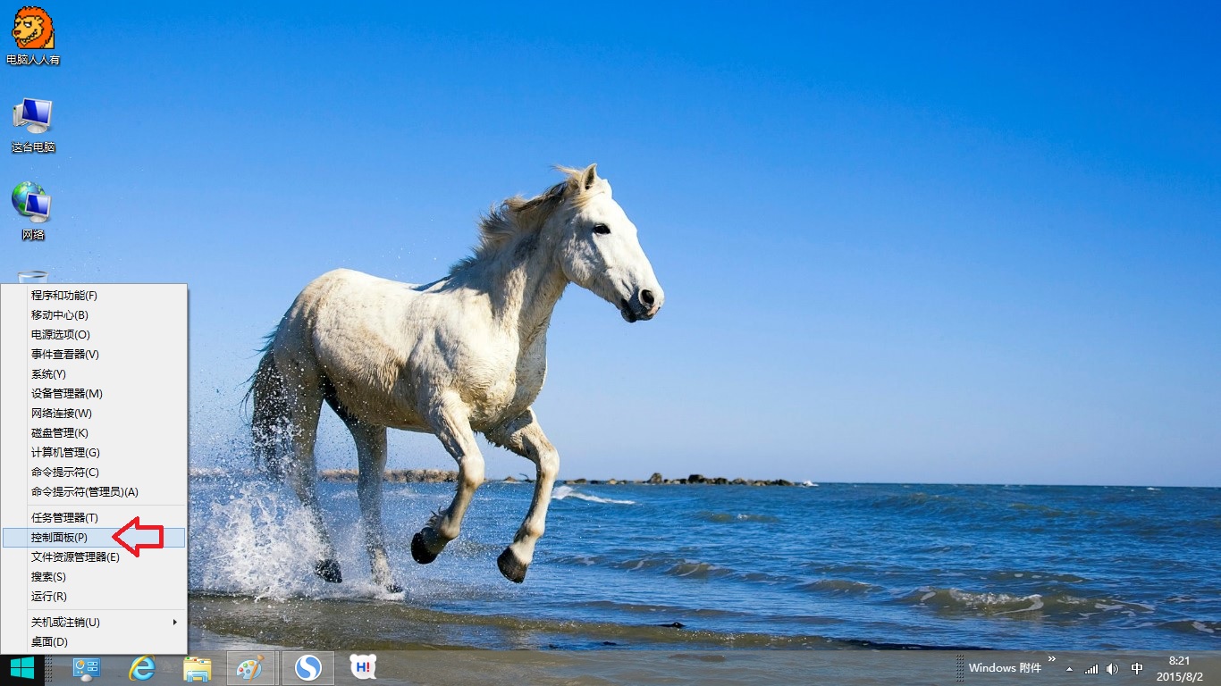Choose 桌面(D) in the menu

[95, 642]
